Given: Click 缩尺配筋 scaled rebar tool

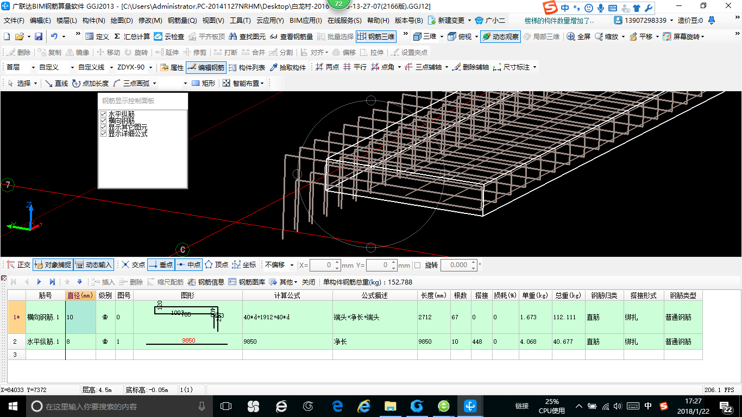Looking at the screenshot, I should (x=165, y=282).
